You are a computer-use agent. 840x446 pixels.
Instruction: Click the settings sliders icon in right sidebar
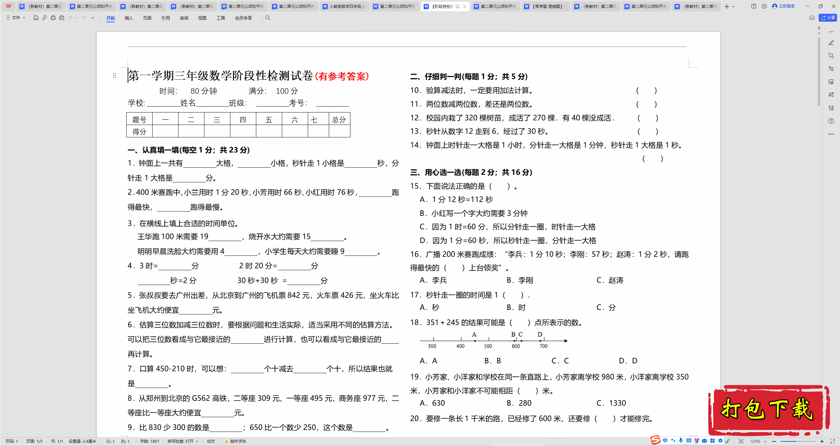click(831, 69)
